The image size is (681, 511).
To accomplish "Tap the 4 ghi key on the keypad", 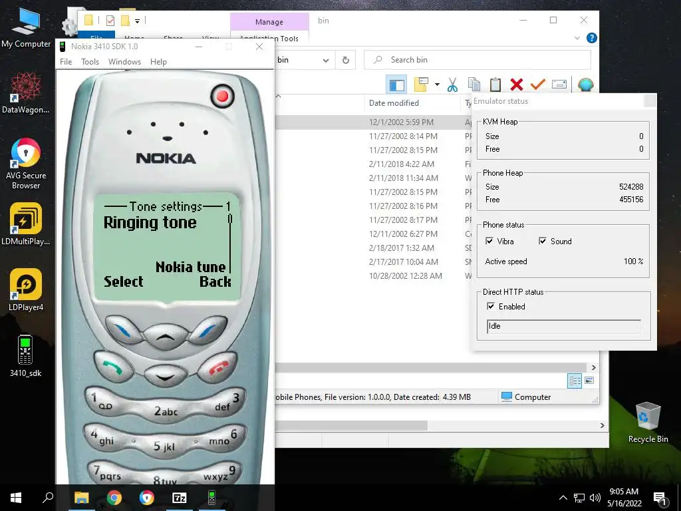I will [x=104, y=437].
